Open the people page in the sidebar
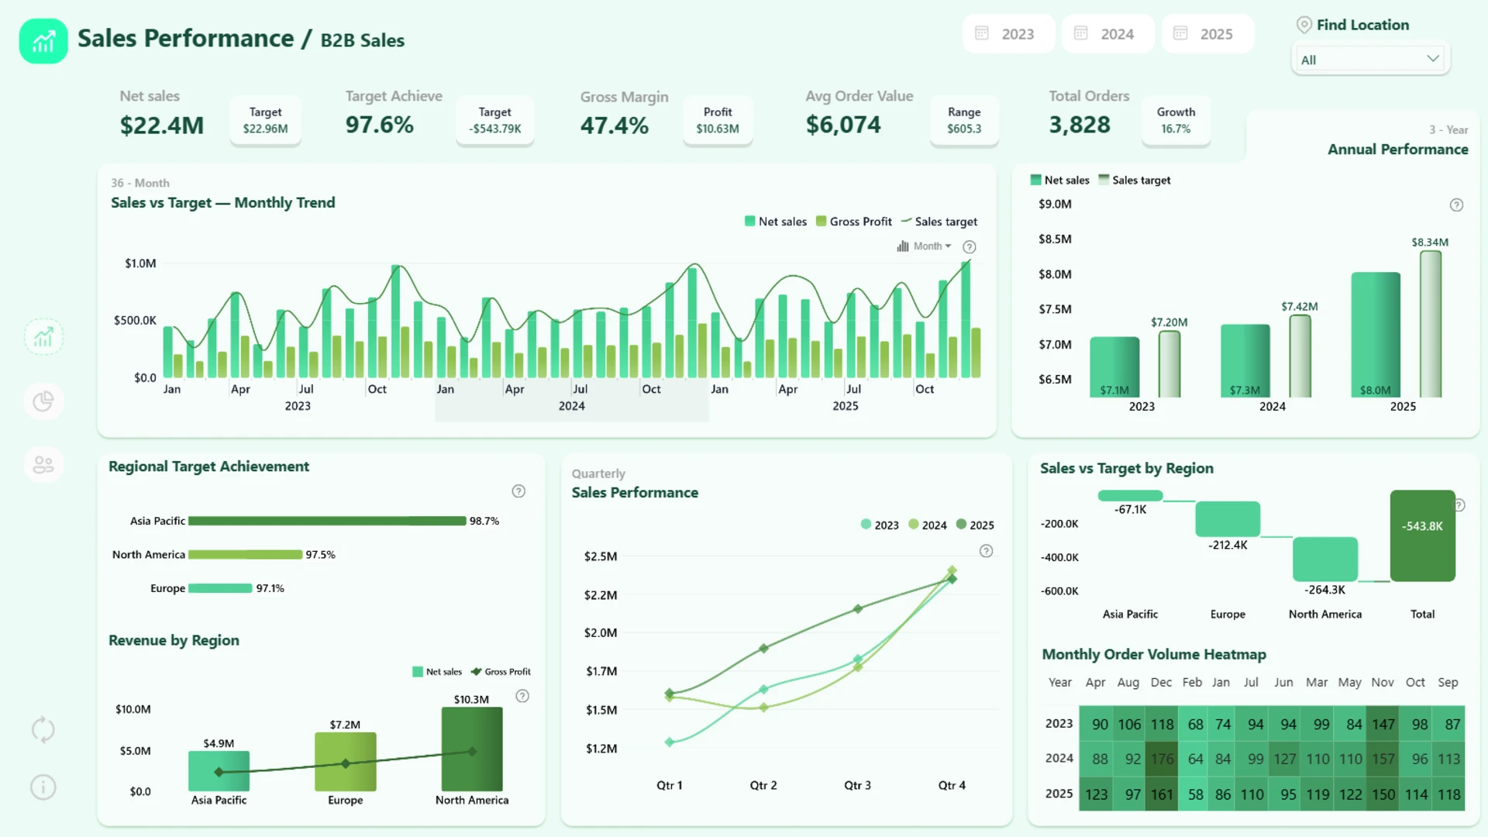 43,464
